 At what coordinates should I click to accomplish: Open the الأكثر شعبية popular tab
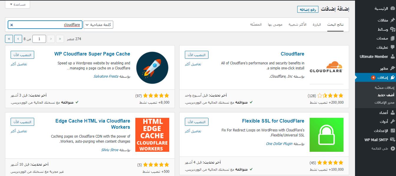tap(297, 25)
